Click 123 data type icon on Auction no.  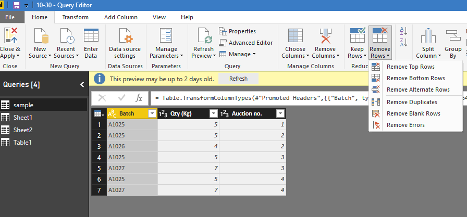click(x=225, y=113)
